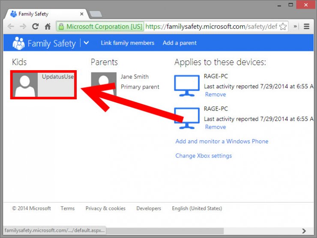
Task: Click the Family Safety header title
Action: point(51,43)
